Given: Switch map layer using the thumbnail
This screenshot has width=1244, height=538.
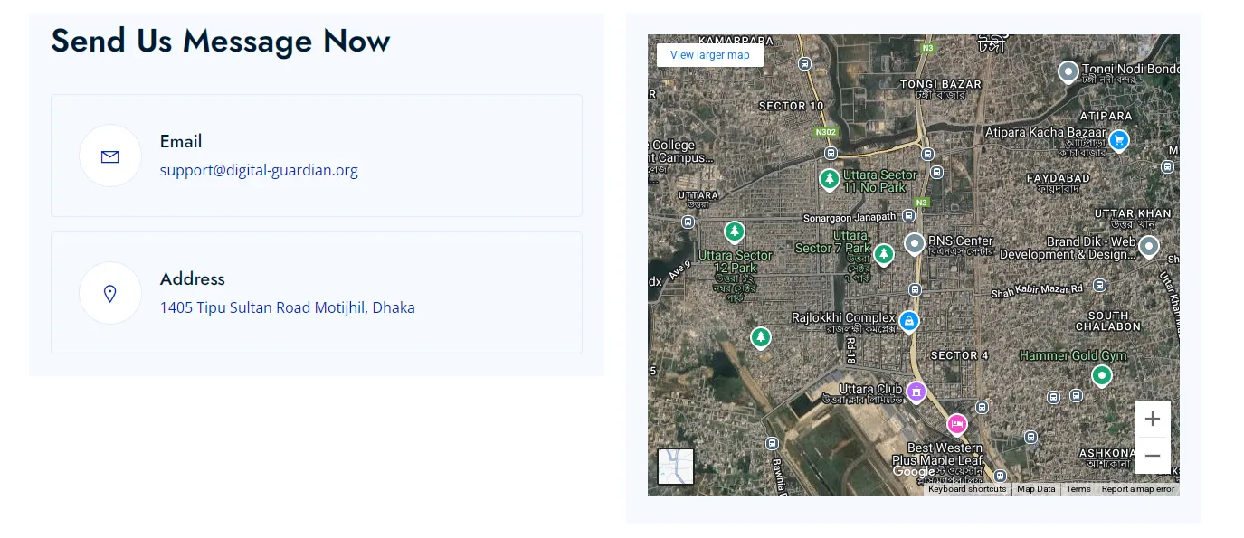Looking at the screenshot, I should point(676,467).
